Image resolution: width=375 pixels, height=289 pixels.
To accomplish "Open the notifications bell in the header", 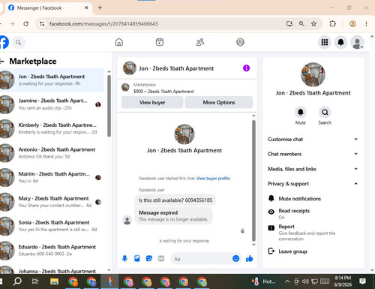I will pos(340,42).
